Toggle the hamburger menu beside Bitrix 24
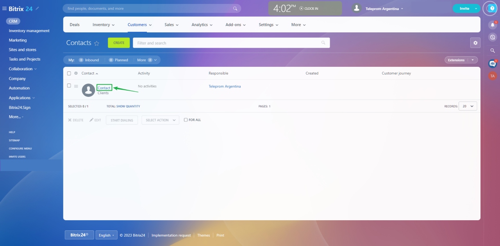 pyautogui.click(x=4, y=9)
